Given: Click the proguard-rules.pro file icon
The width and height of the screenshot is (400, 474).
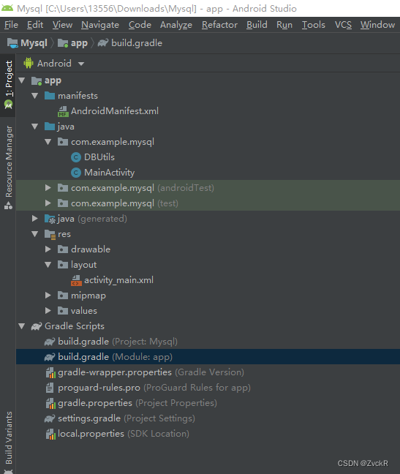Looking at the screenshot, I should pyautogui.click(x=50, y=388).
